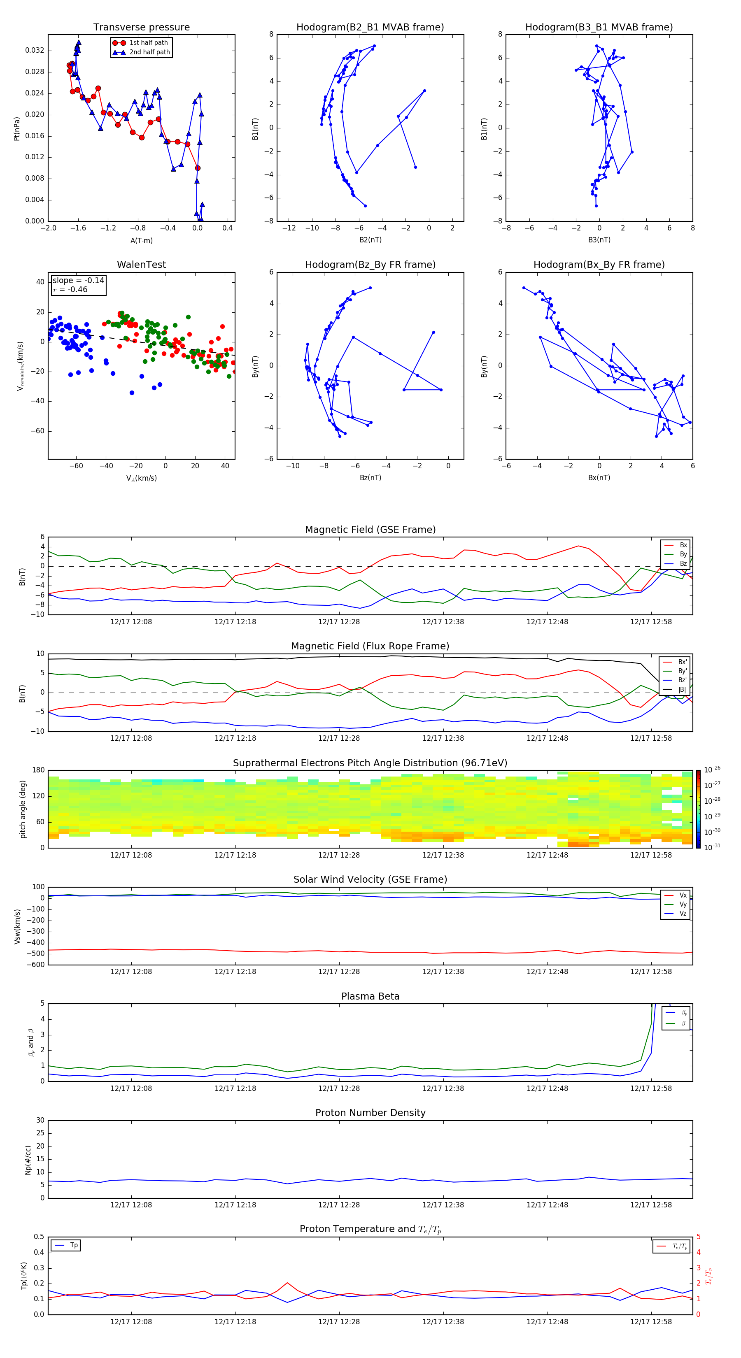Select the |B| entry in the Flux Rope legend
This screenshot has height=1358, width=741.
point(675,690)
